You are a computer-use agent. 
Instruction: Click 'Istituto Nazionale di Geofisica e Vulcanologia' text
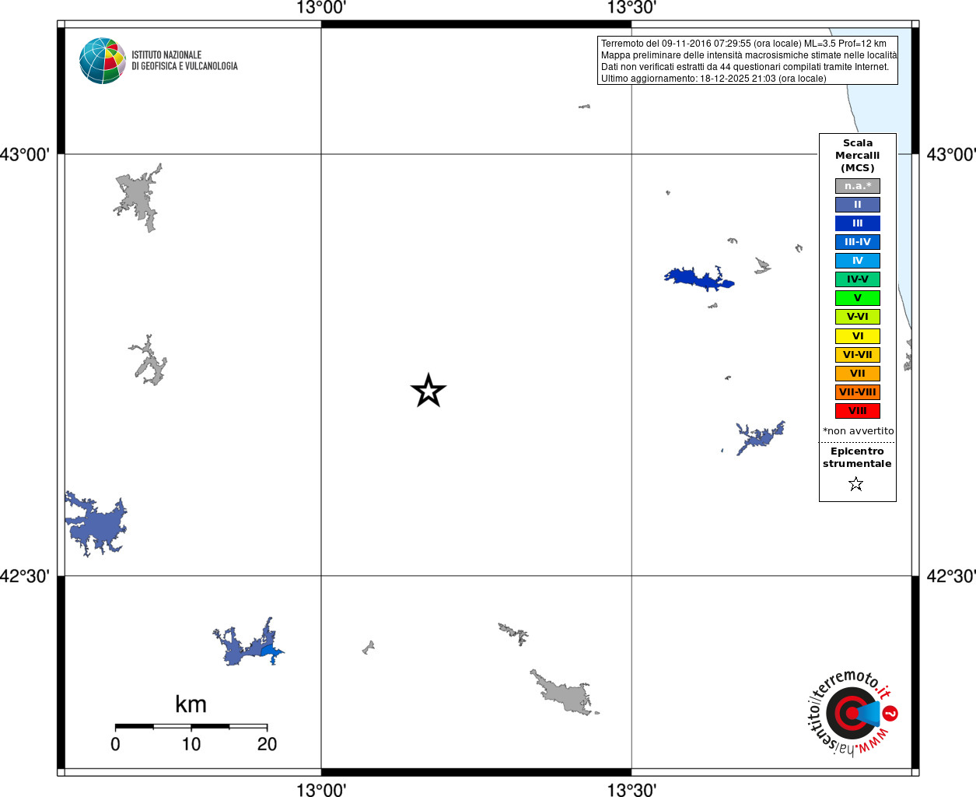[184, 61]
